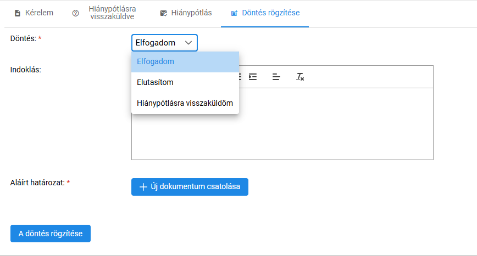
Task: Click the note icon beside Döntés rögzítése
Action: click(x=234, y=13)
